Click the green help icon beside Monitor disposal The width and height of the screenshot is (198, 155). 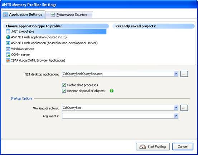click(x=112, y=90)
